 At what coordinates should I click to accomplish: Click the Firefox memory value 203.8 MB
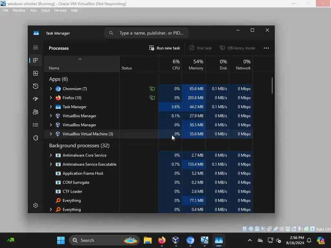click(x=196, y=98)
